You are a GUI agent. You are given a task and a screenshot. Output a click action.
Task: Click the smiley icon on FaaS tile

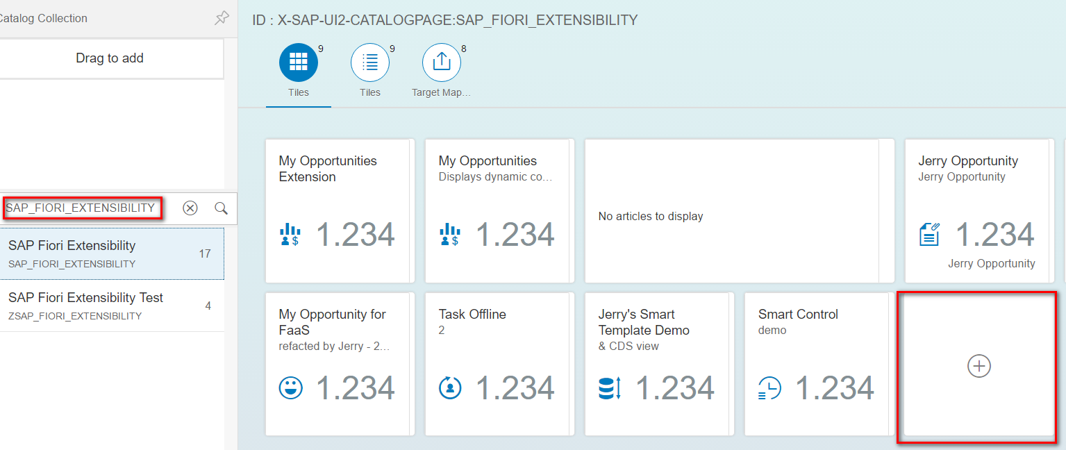pos(291,387)
